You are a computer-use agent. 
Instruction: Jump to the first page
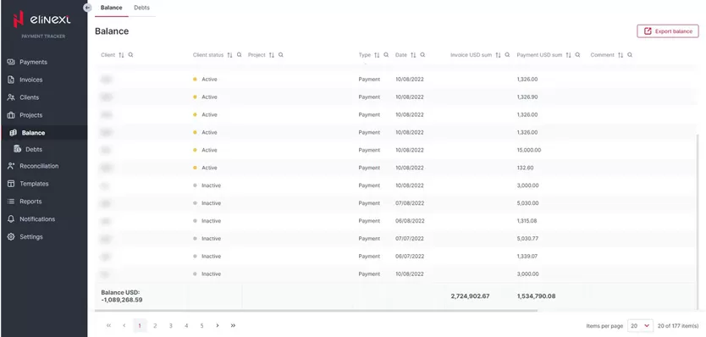point(108,325)
